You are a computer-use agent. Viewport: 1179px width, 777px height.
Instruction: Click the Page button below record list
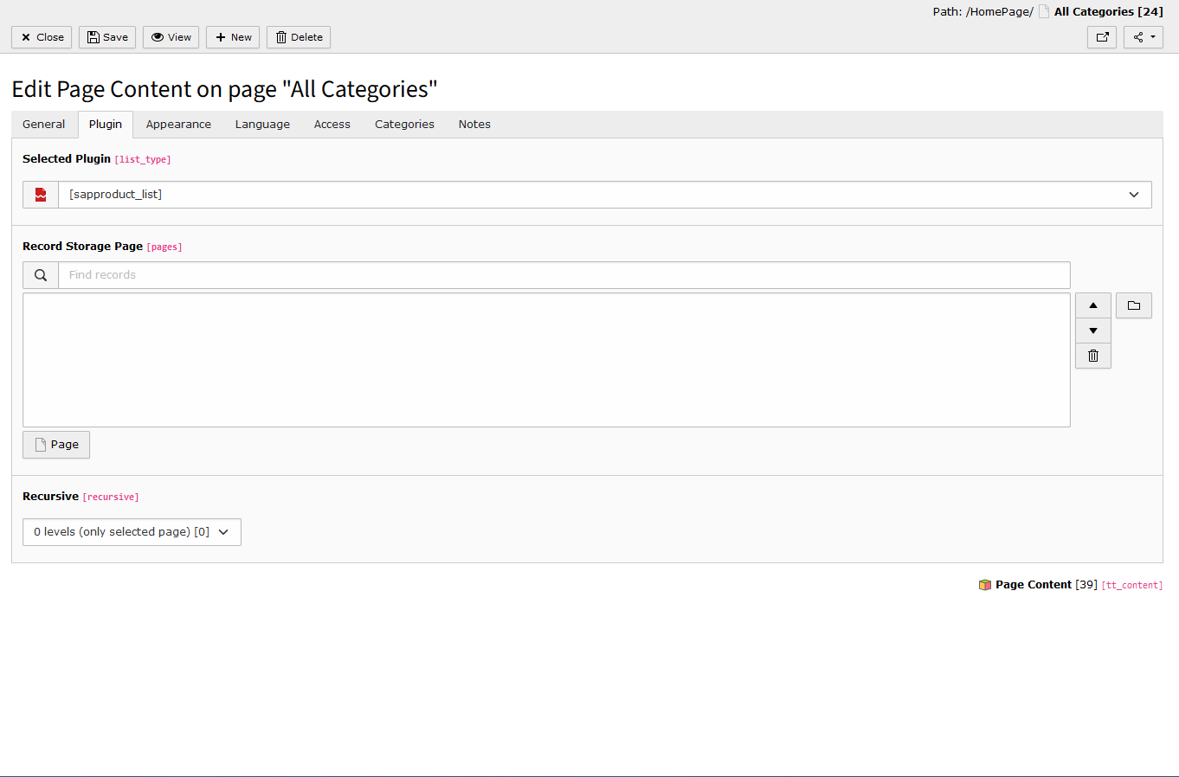pos(56,445)
